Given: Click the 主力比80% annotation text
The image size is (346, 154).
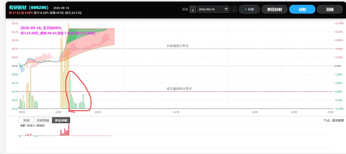Looking at the screenshot, I should pyautogui.click(x=52, y=28).
